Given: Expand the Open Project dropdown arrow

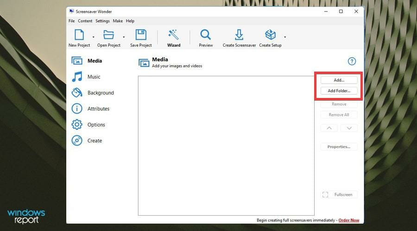Looking at the screenshot, I should point(124,37).
